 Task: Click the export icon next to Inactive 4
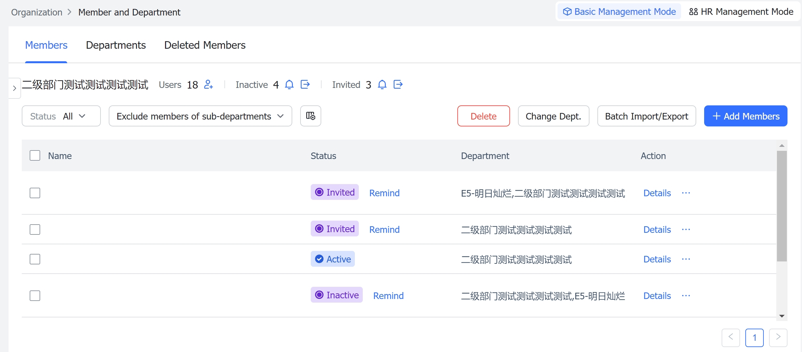(305, 85)
